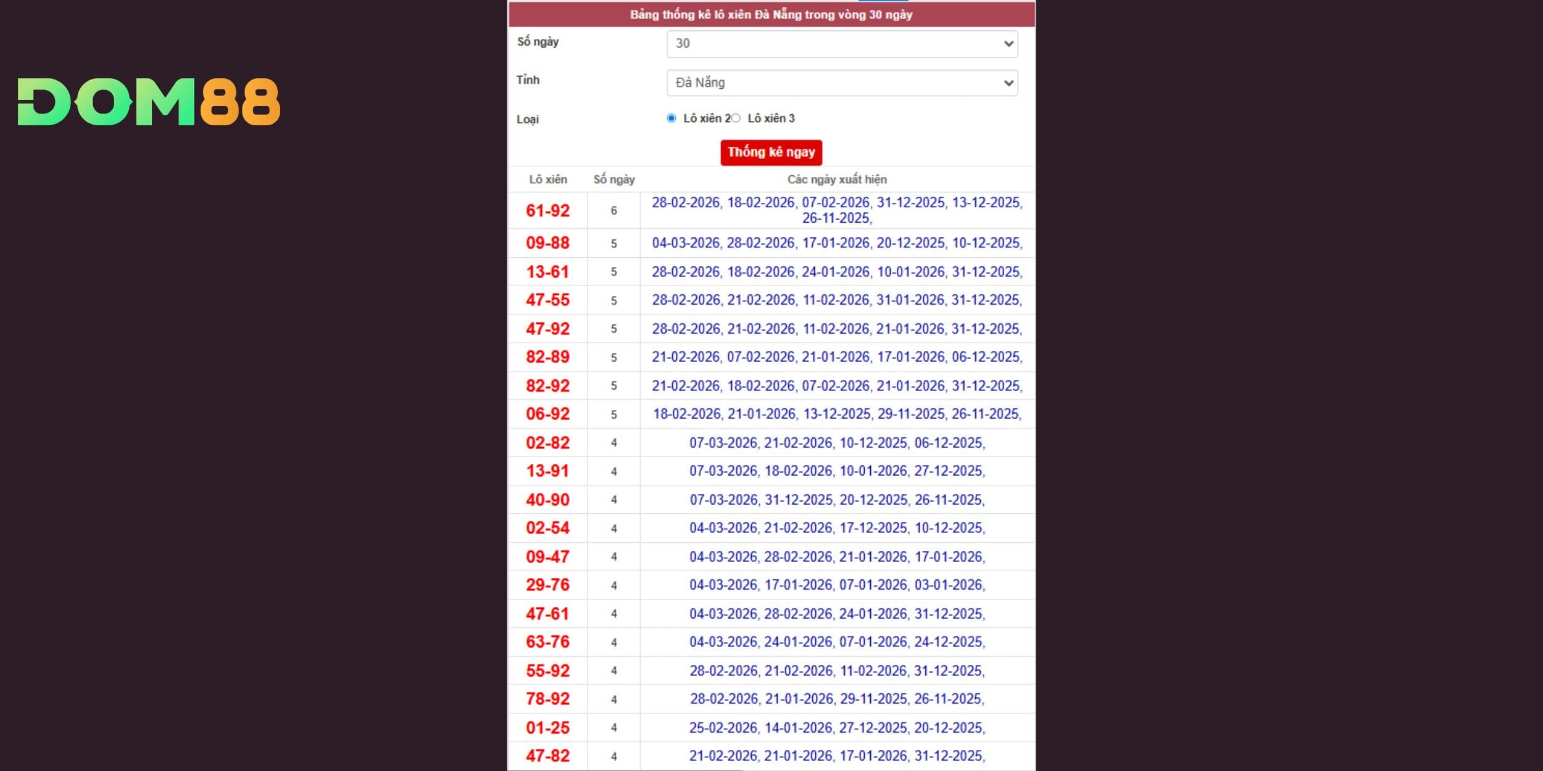The image size is (1543, 771).
Task: Click lô xiên pair 06-92
Action: pyautogui.click(x=547, y=414)
